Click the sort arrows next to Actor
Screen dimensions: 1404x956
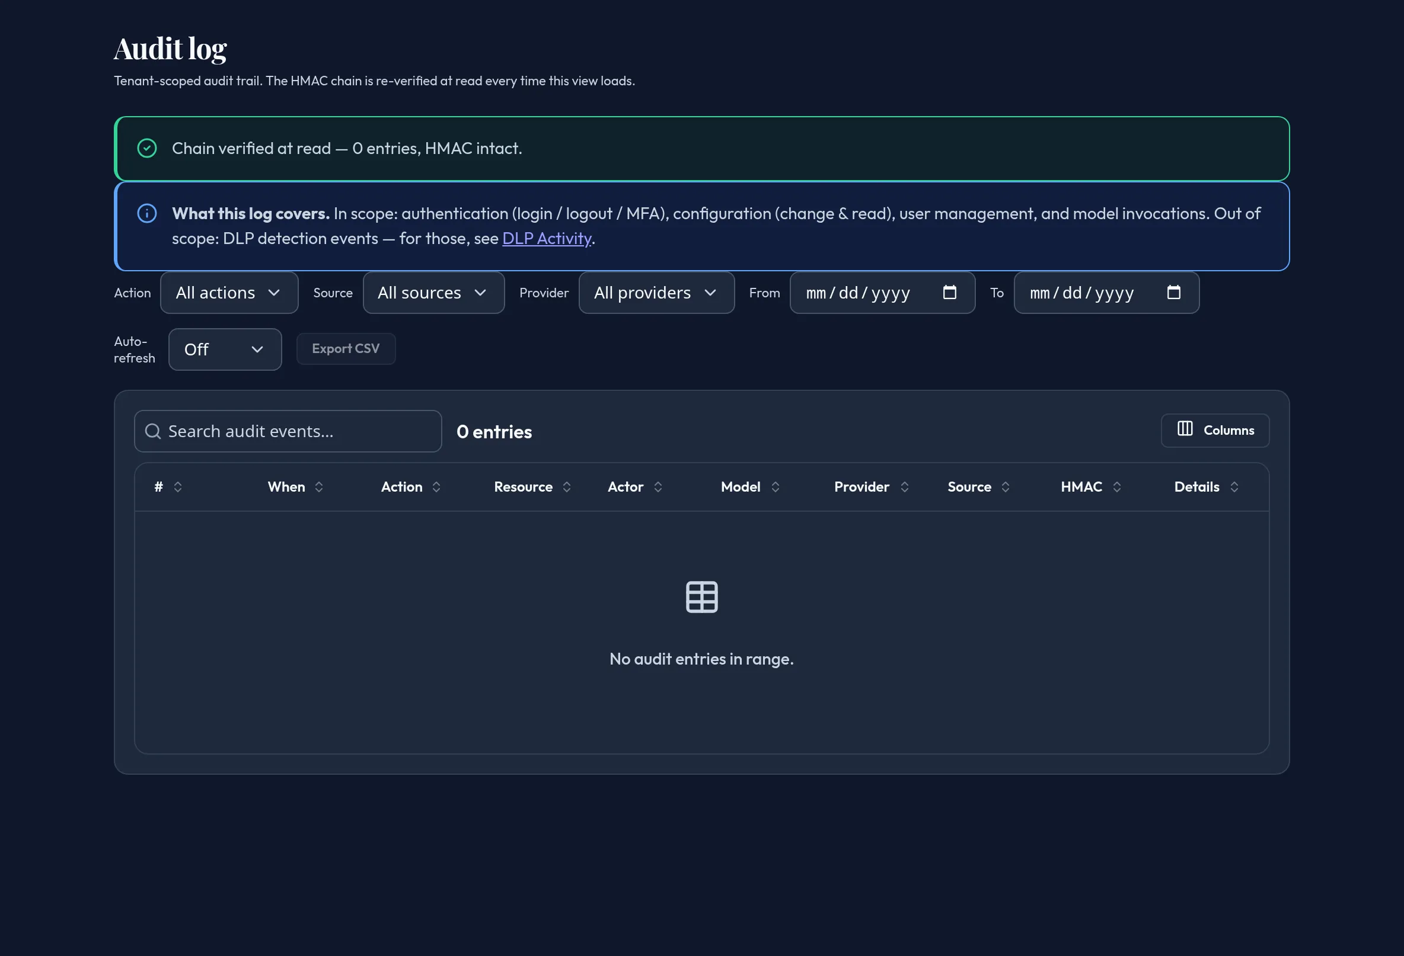[x=658, y=487]
